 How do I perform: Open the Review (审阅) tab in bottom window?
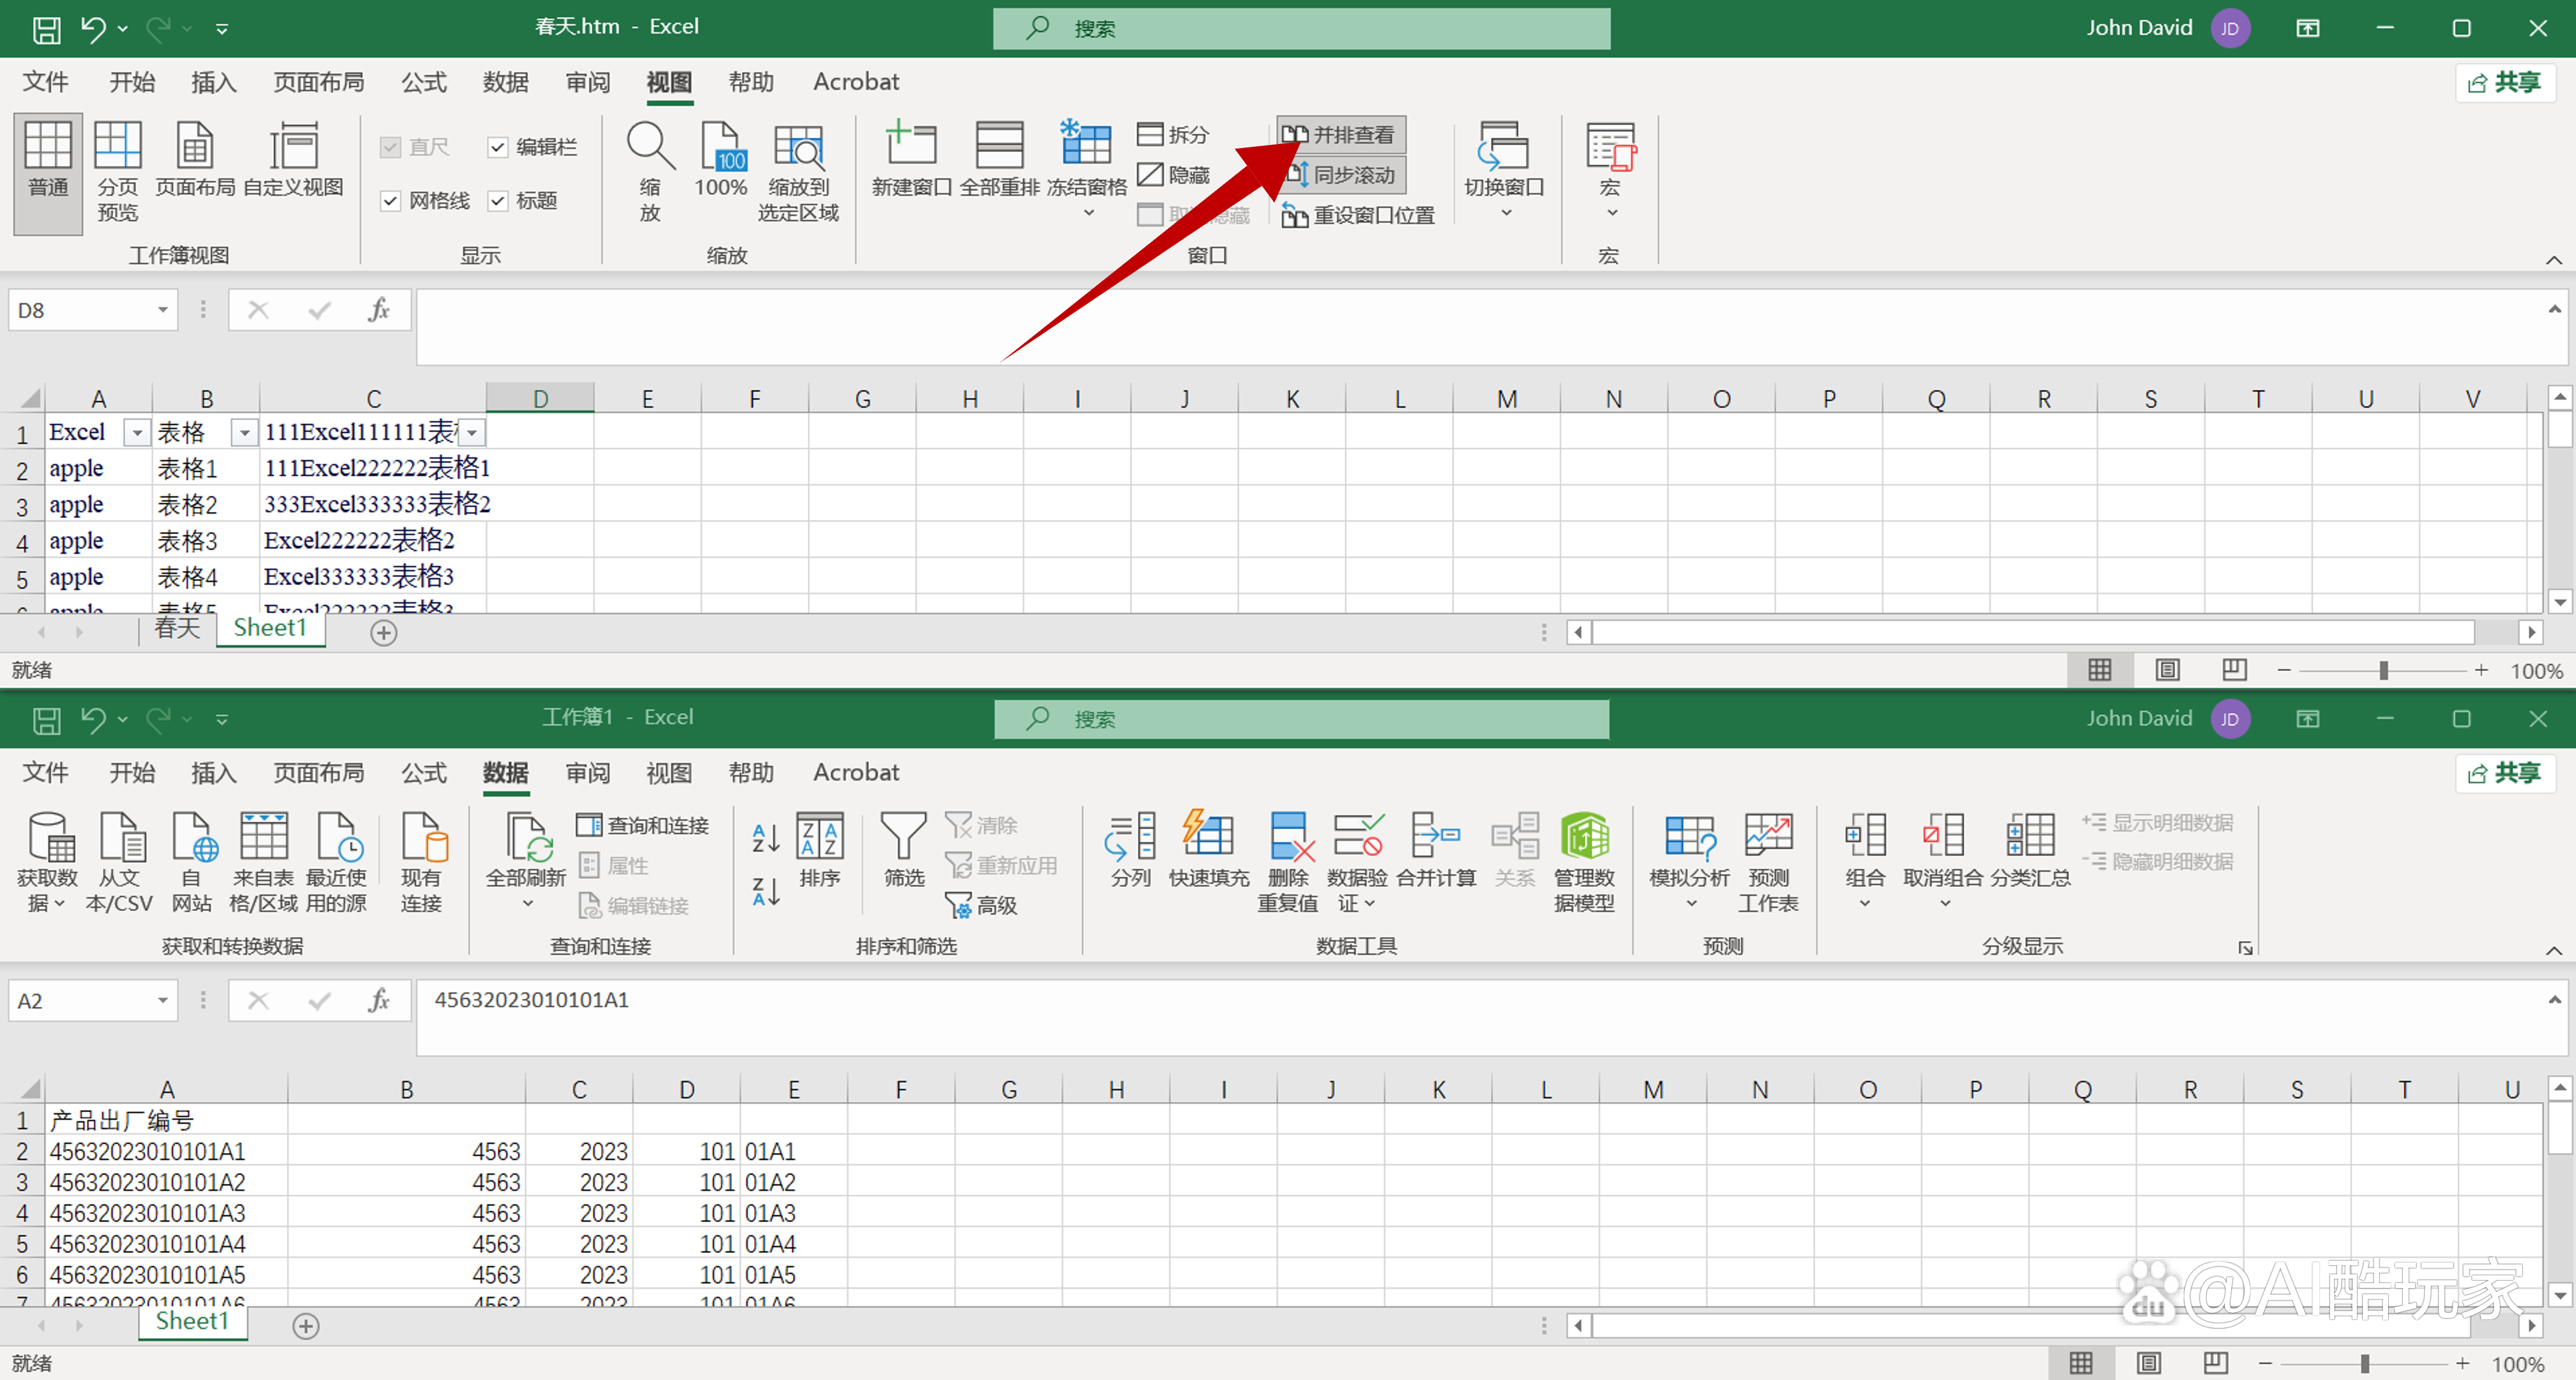(587, 772)
